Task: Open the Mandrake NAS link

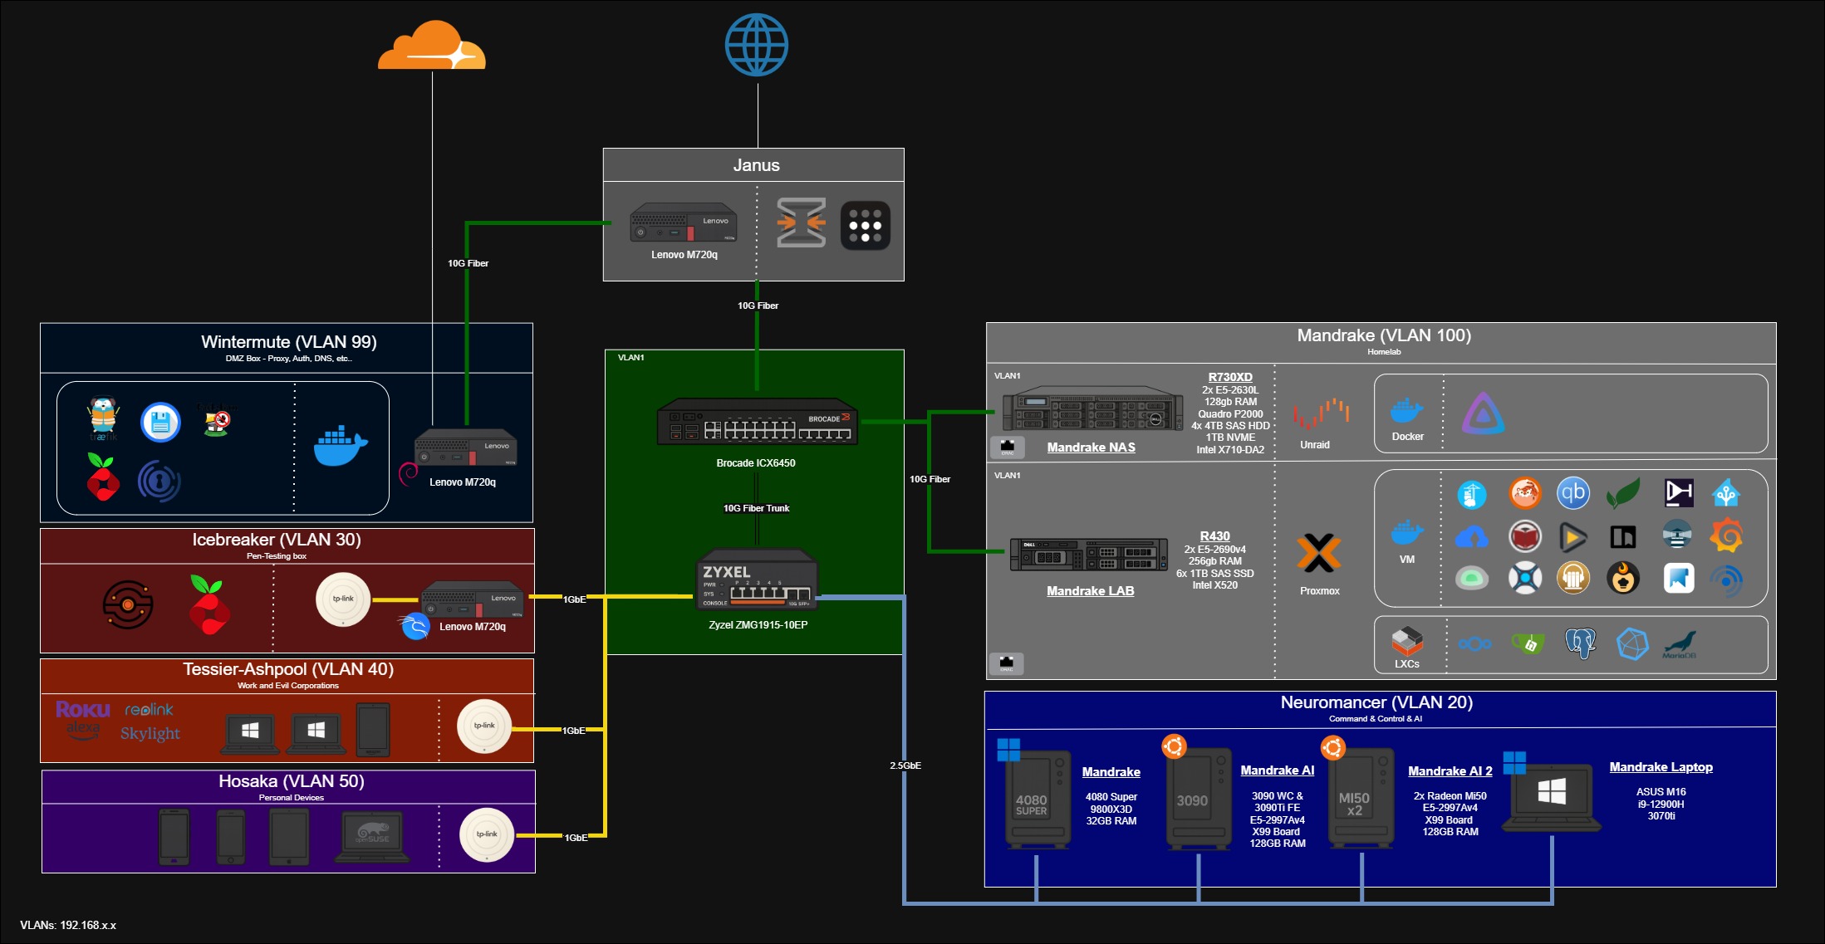Action: 1092,447
